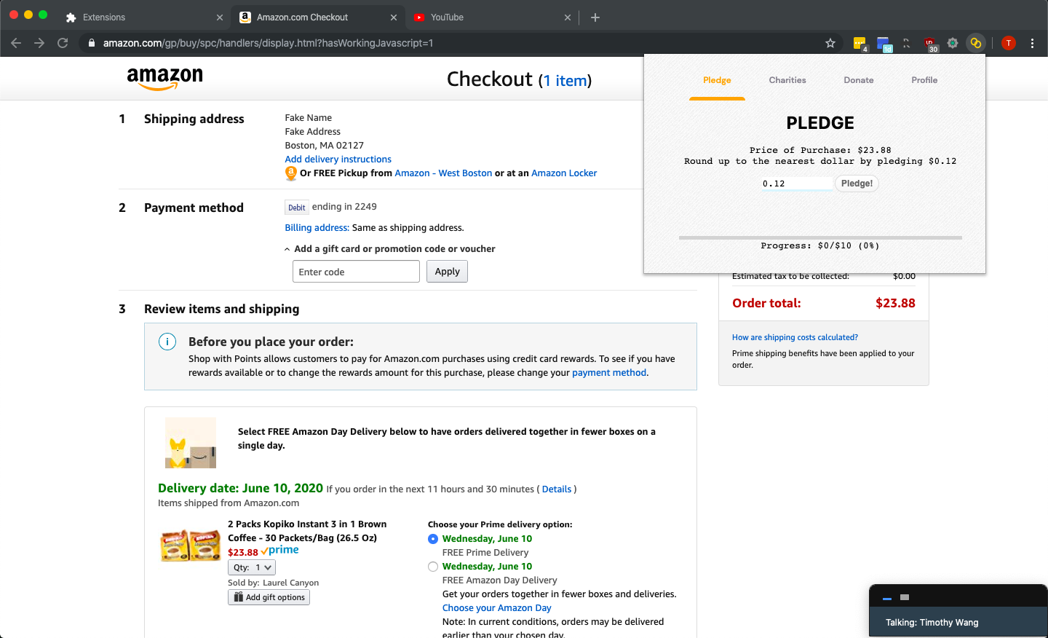
Task: Click the payment method link in notice
Action: pos(609,373)
